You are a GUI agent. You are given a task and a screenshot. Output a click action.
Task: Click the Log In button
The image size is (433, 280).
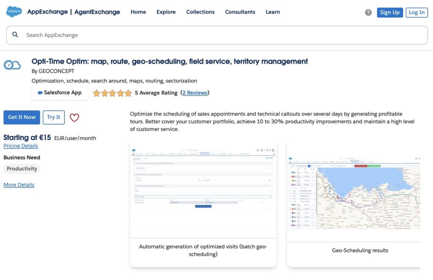click(x=417, y=12)
